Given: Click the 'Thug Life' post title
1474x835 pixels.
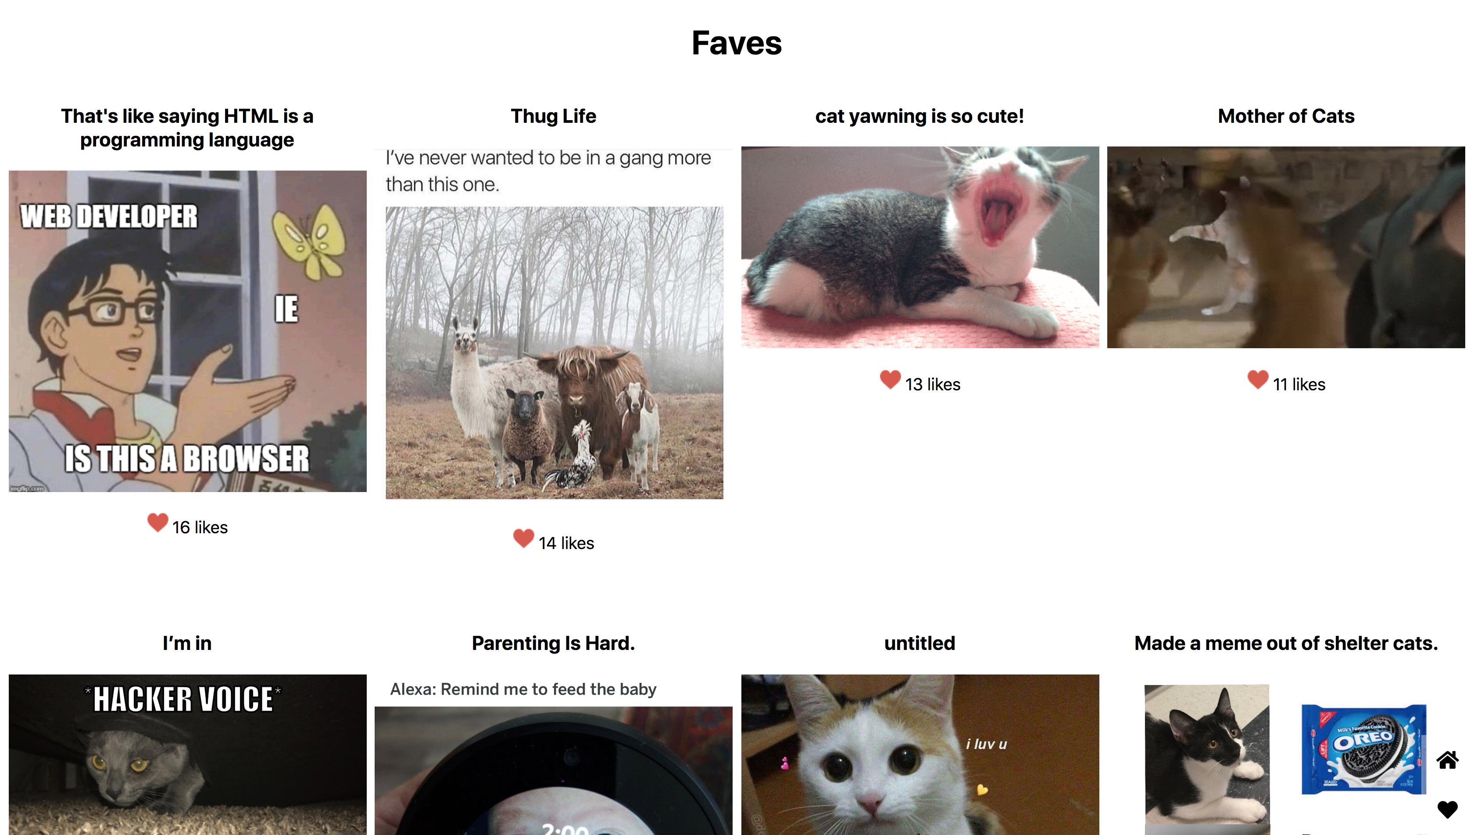Looking at the screenshot, I should pos(554,116).
